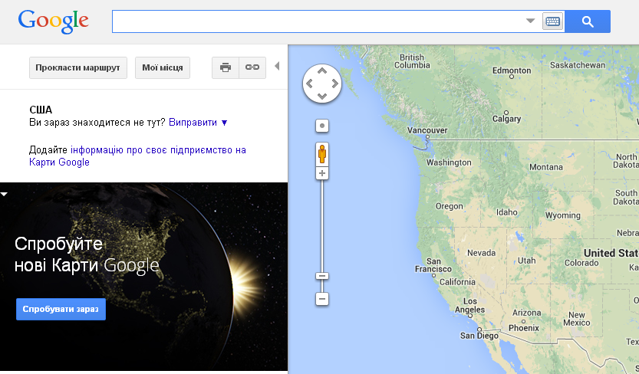The height and width of the screenshot is (374, 639).
Task: Pan the map left
Action: tap(309, 84)
